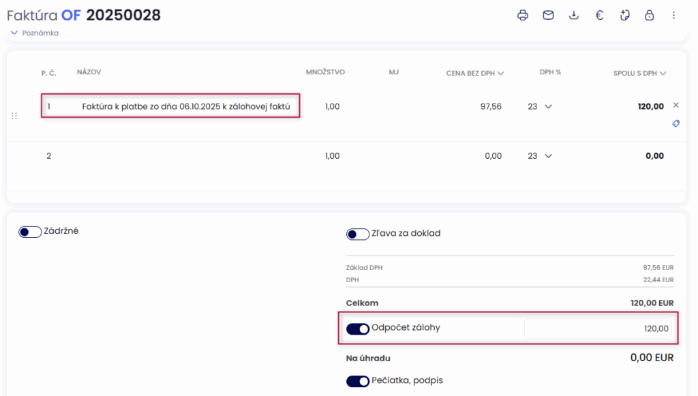Click the blue tag icon on row 1

(x=676, y=123)
